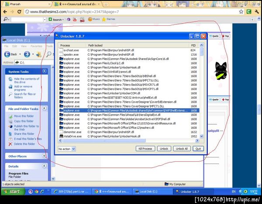This screenshot has height=204, width=262.
Task: Collapse the System Tasks panel
Action: pos(44,71)
